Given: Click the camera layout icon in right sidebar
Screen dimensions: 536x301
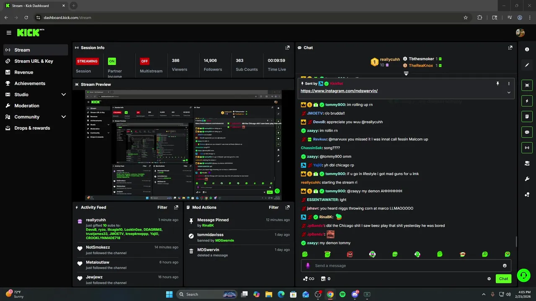Looking at the screenshot, I should point(527,163).
